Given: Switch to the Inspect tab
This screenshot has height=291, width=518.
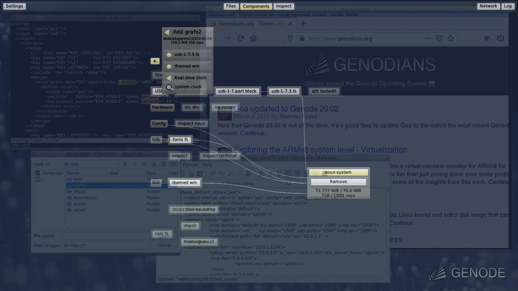Looking at the screenshot, I should pos(283,6).
